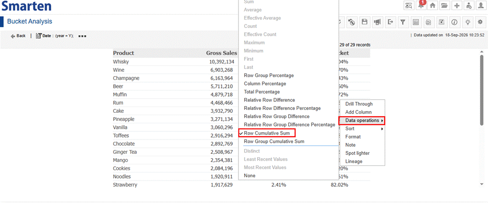Click the Ginger Tea product cell
488x204 pixels.
point(125,152)
